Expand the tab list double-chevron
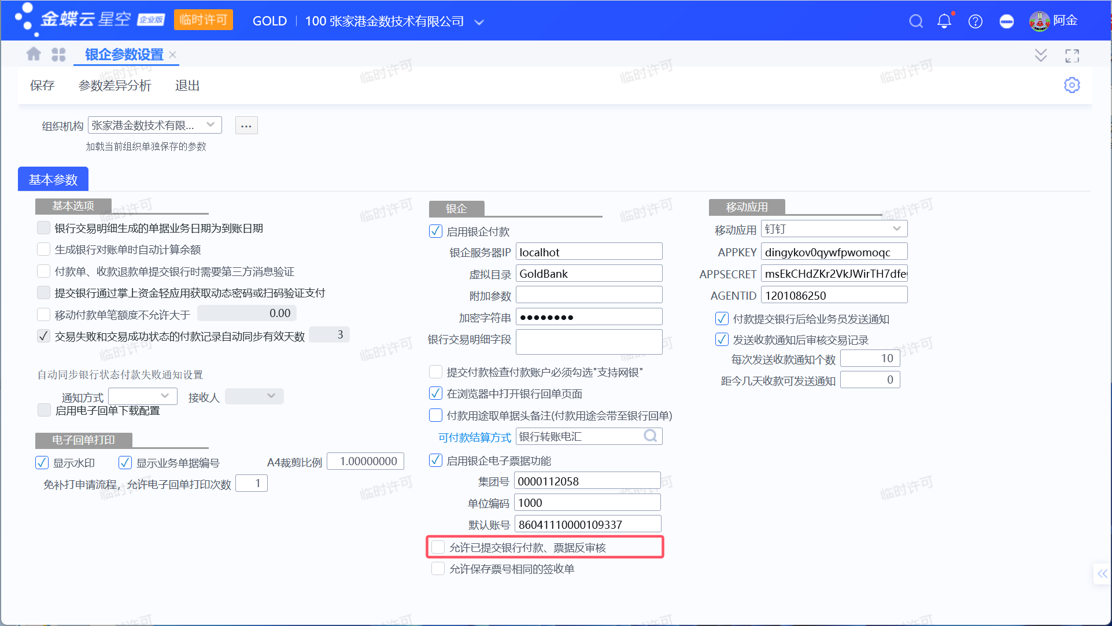This screenshot has height=626, width=1112. pos(1041,56)
